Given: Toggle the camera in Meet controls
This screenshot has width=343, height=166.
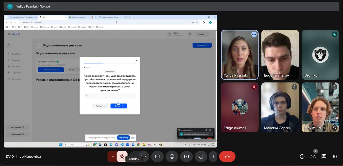Looking at the screenshot, I should (x=144, y=156).
